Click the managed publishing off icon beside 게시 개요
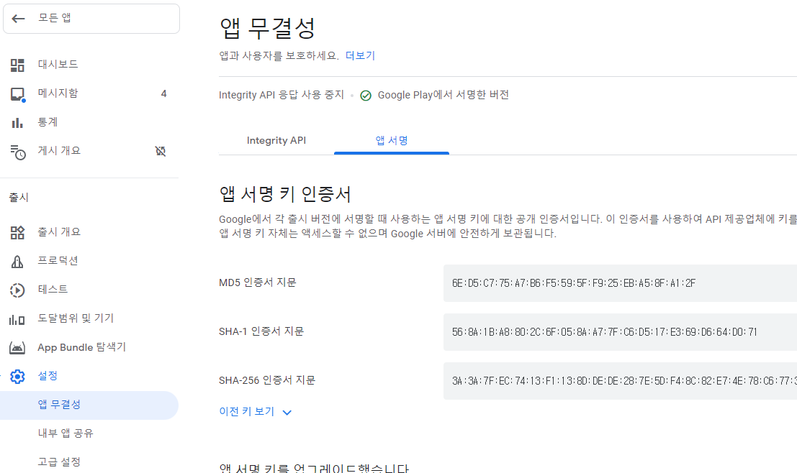This screenshot has height=473, width=797. click(x=161, y=151)
